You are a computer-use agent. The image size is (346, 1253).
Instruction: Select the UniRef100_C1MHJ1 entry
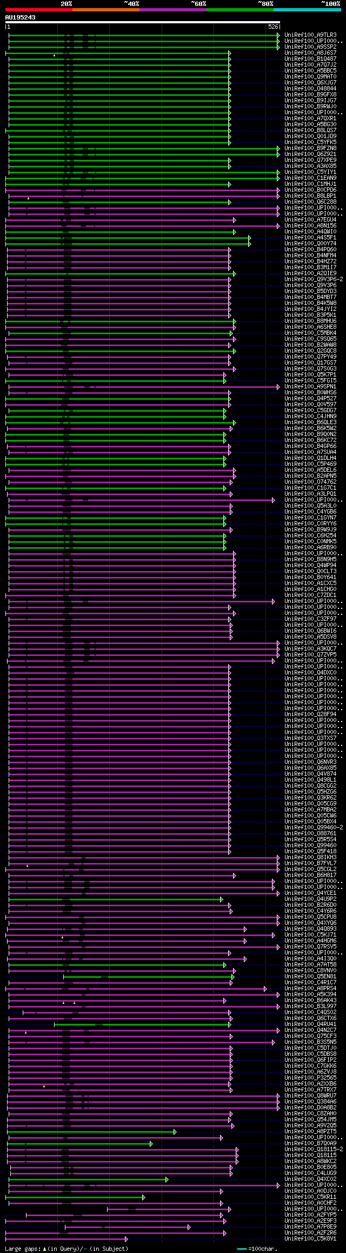tap(310, 184)
